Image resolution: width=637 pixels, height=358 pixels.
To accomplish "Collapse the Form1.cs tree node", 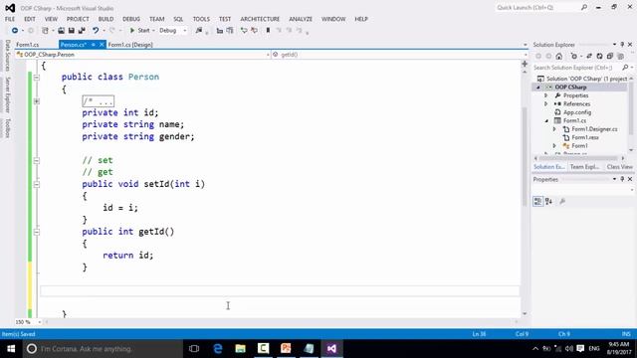I will point(546,121).
